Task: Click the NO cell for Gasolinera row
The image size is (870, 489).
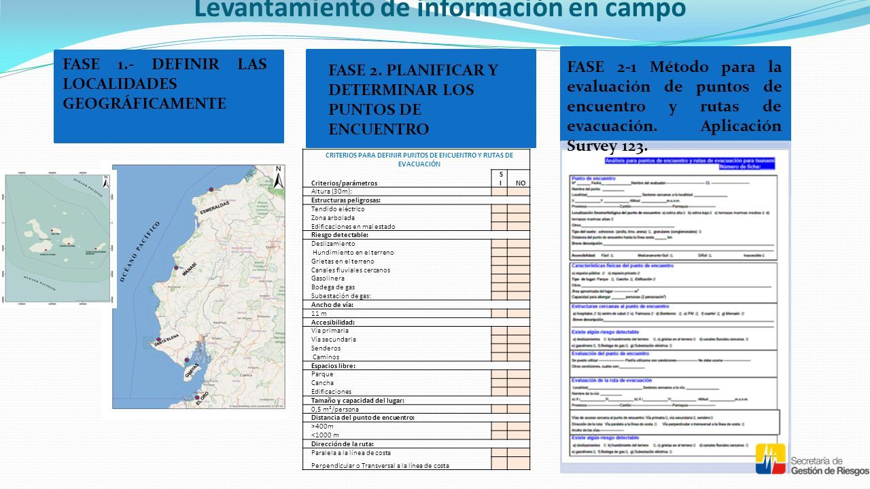Action: coord(519,278)
